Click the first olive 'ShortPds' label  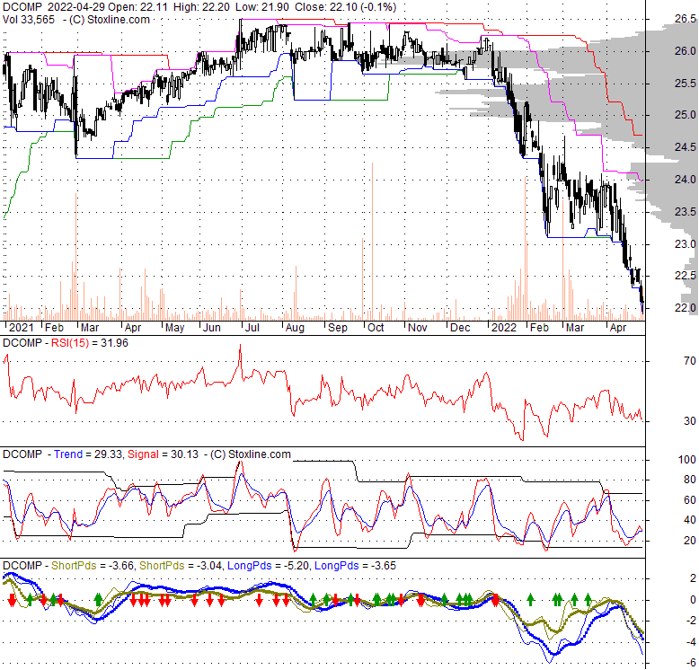(74, 566)
